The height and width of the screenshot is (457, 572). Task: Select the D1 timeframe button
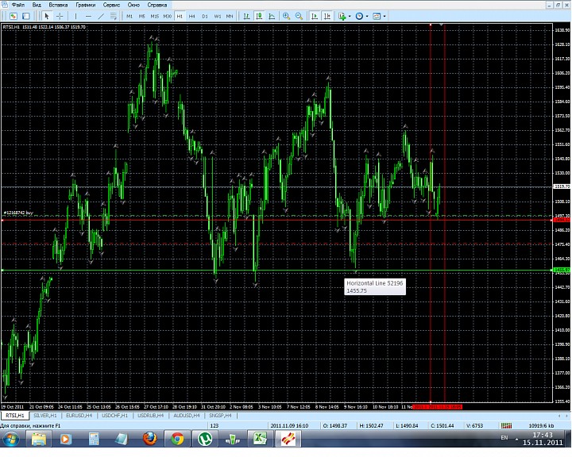click(204, 16)
